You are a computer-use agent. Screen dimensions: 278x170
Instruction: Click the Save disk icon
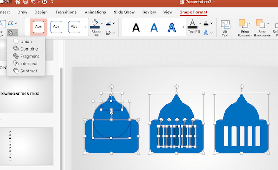click(25, 2)
